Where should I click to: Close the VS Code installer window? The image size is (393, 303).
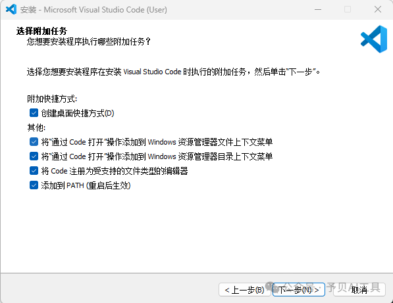pyautogui.click(x=378, y=9)
